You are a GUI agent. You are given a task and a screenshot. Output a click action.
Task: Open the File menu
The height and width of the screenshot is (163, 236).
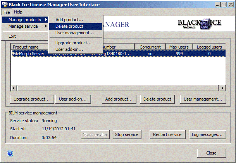tap(7, 12)
